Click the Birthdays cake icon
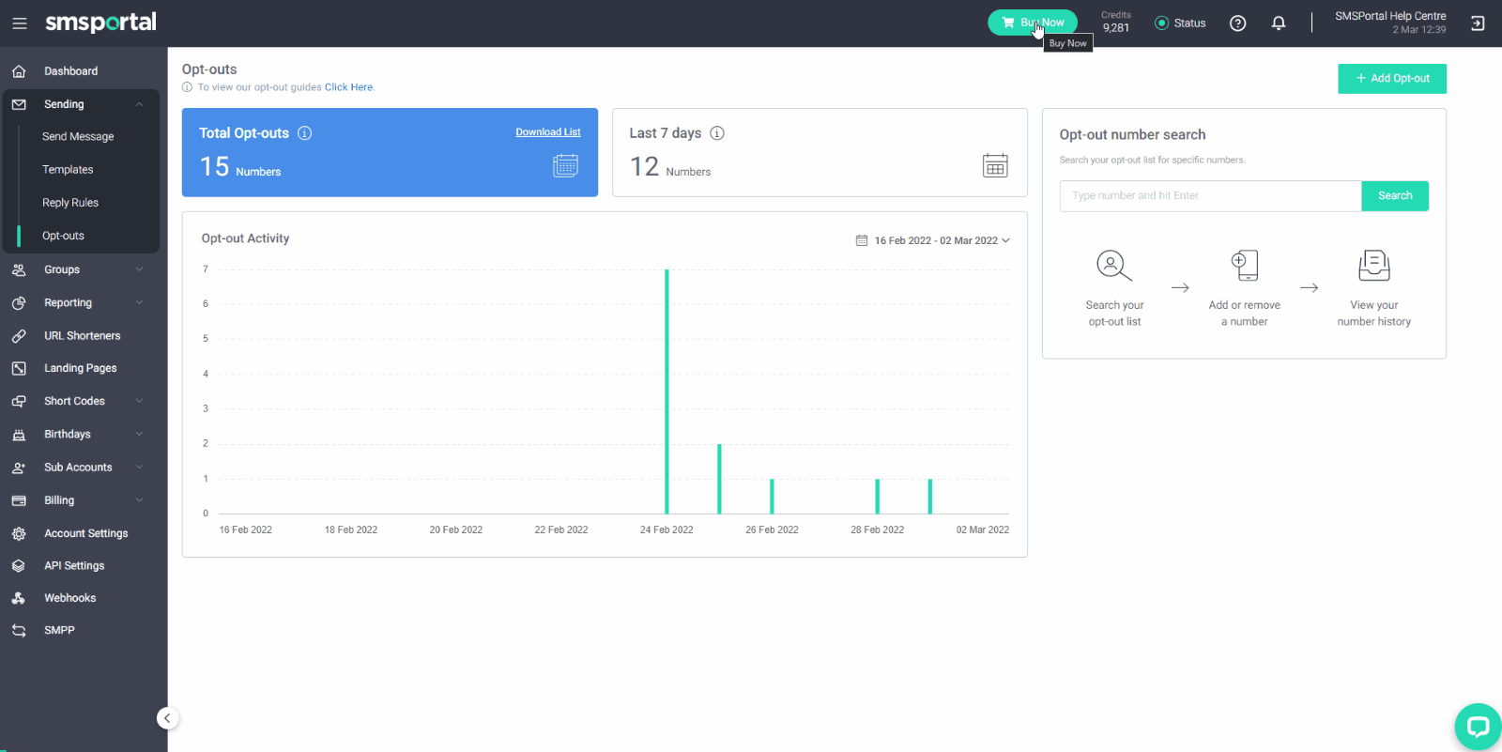Screen dimensions: 1502x752 click(x=19, y=435)
